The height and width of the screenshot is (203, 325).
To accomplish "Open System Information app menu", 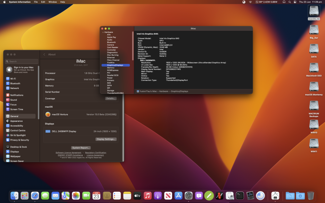I will (x=20, y=2).
